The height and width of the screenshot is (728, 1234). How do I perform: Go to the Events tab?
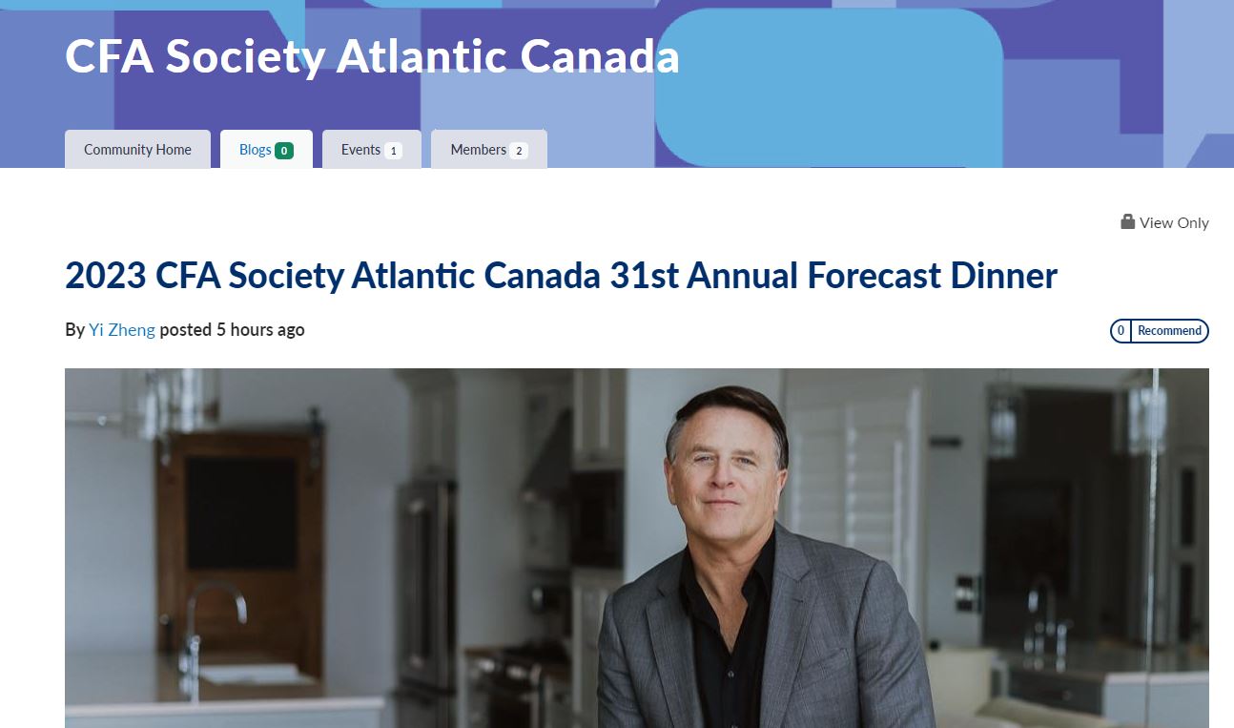[360, 150]
